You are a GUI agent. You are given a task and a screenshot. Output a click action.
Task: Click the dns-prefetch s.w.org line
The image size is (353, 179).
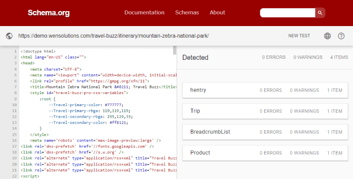72,152
